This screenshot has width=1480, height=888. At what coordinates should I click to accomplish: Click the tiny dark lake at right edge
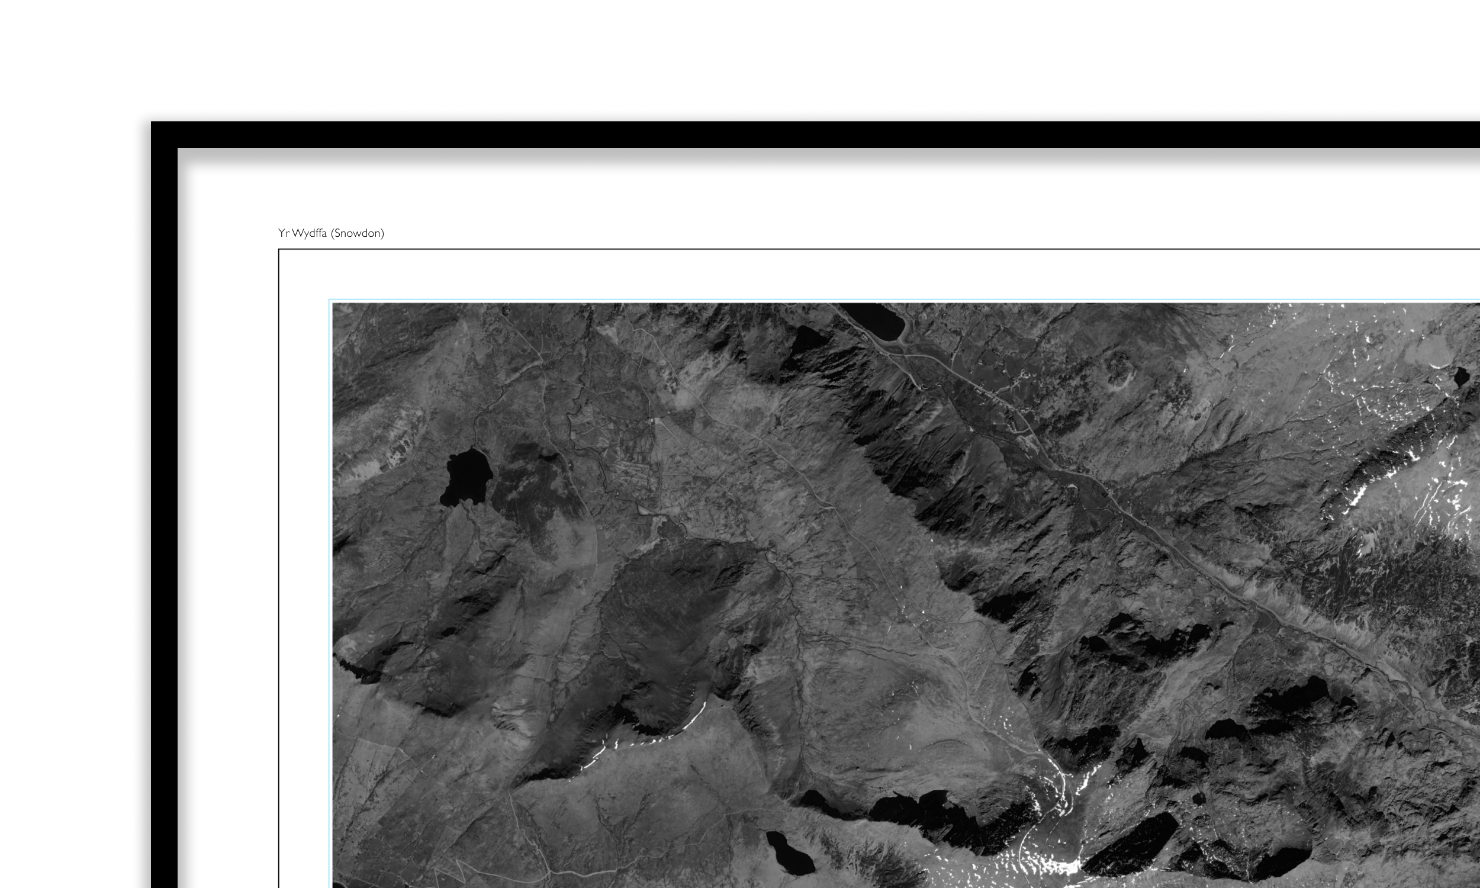(1461, 377)
